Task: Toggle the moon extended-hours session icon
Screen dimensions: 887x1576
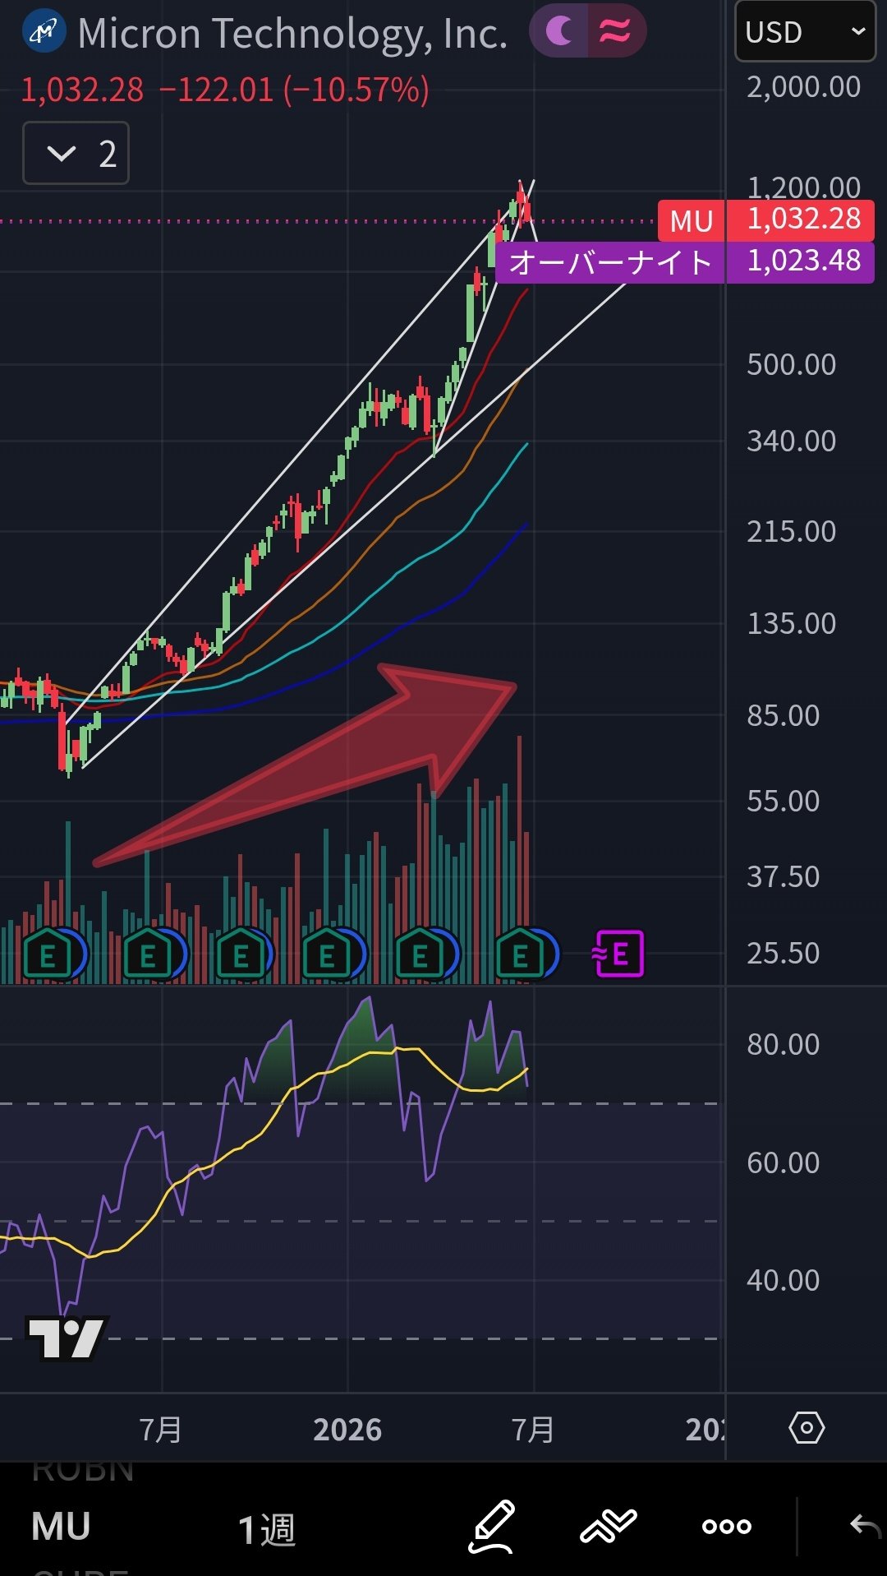Action: point(559,31)
